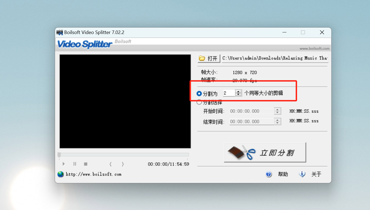
Task: Click the clip count field showing 2
Action: tap(229, 93)
